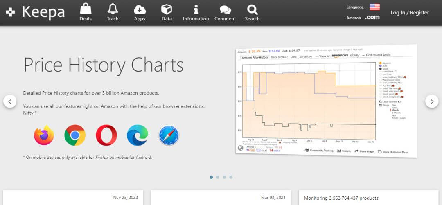Screen dimensions: 442x205
Task: Click the 'Language' label in header
Action: coord(355,7)
